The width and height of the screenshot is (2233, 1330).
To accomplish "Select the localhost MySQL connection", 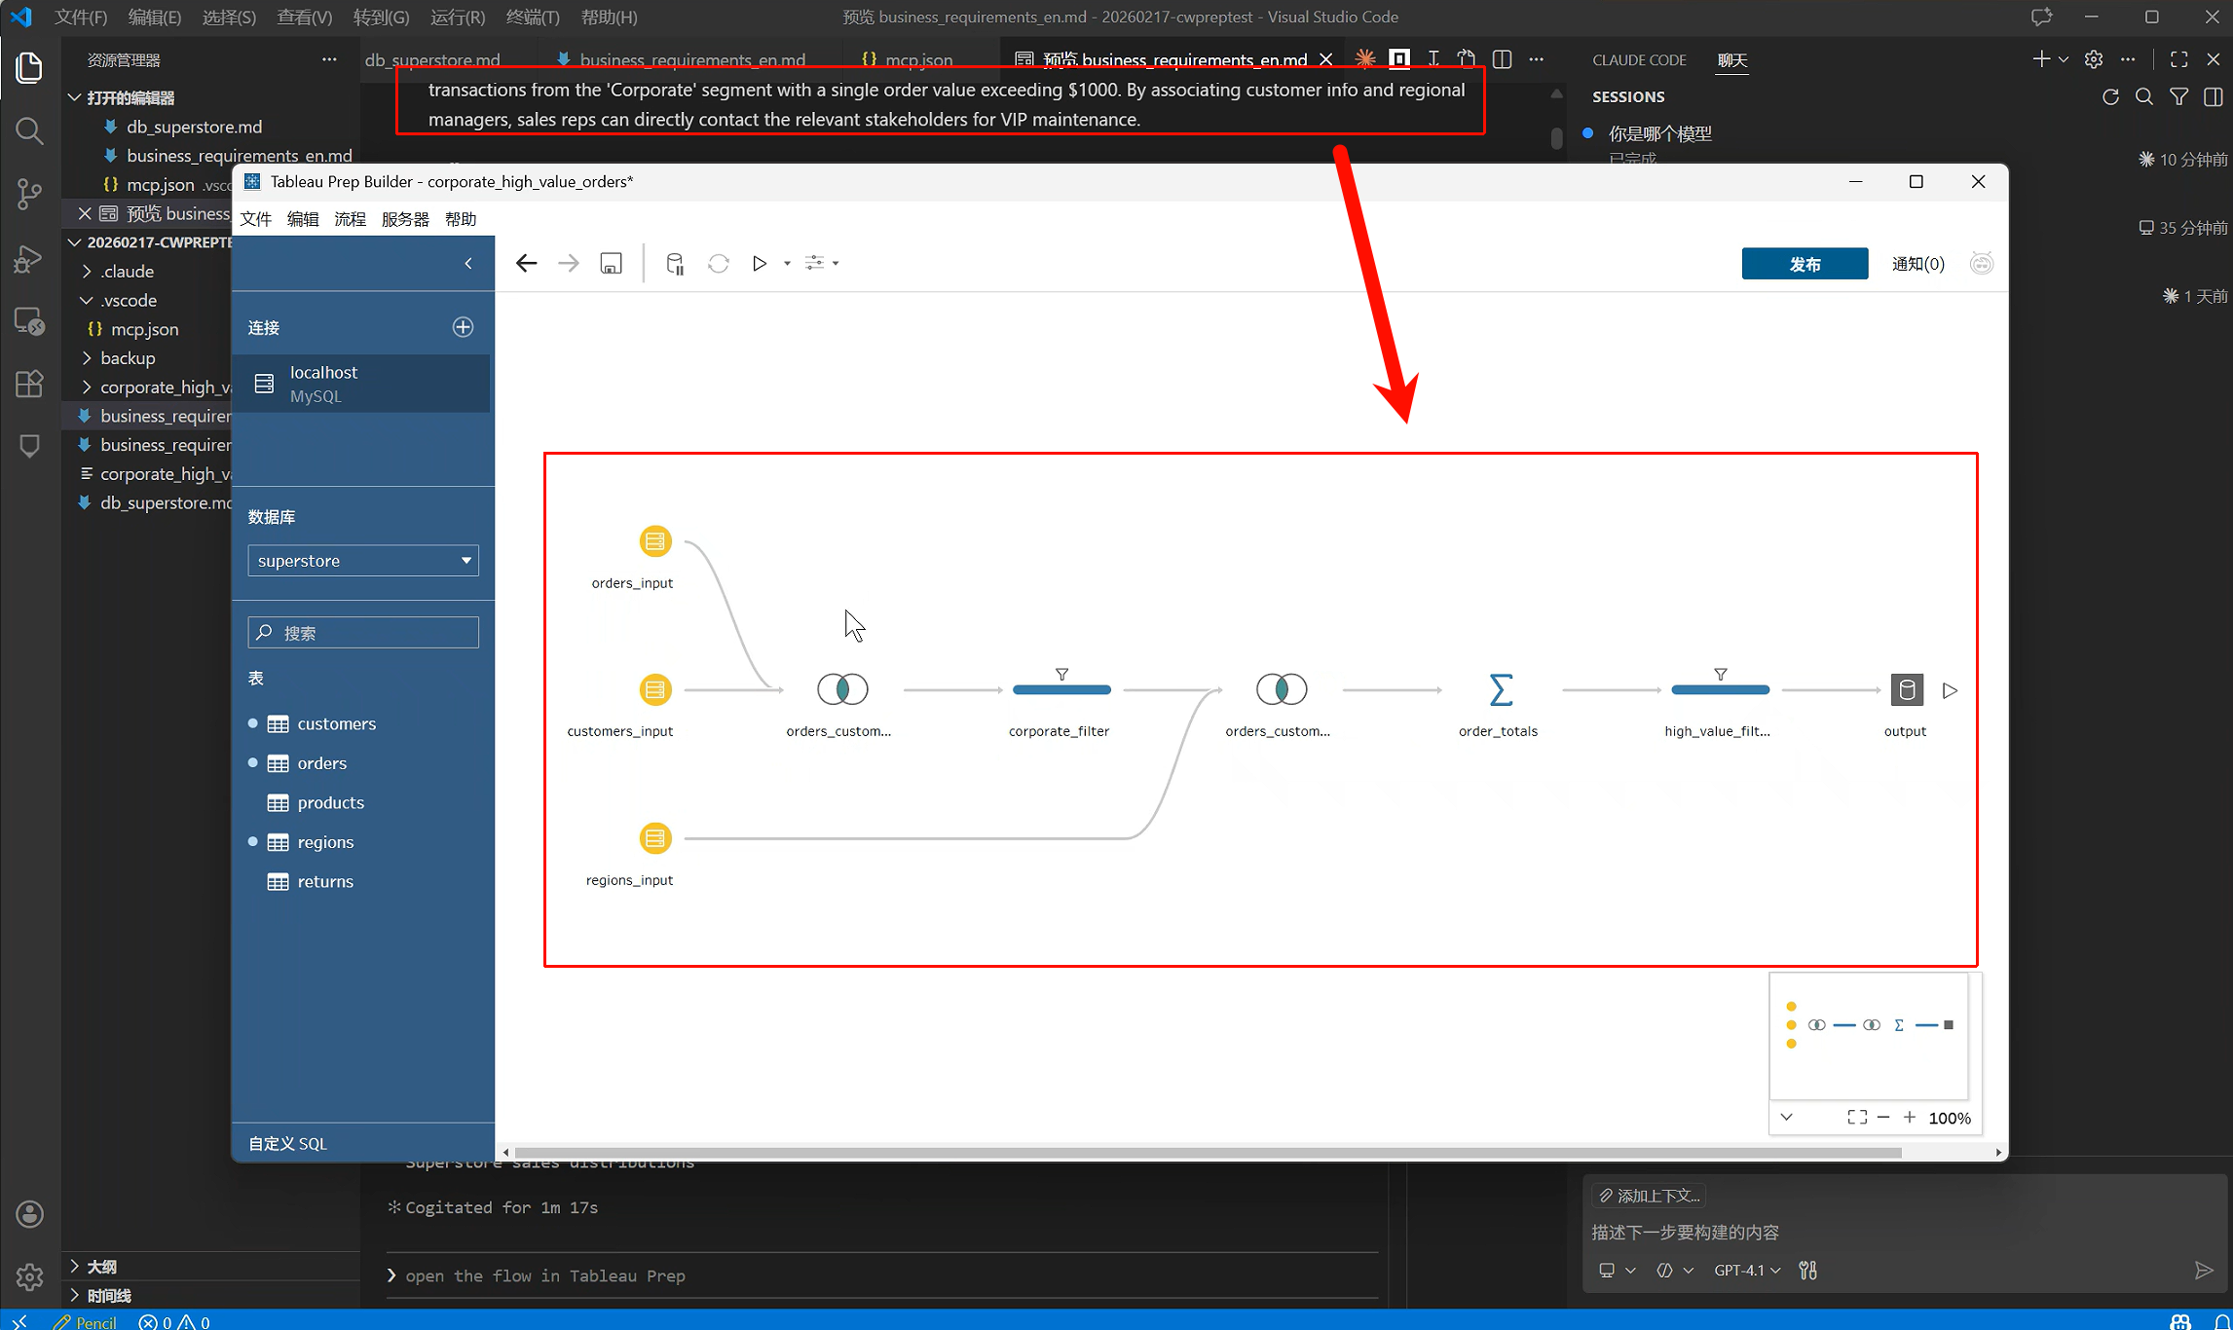I will tap(361, 384).
